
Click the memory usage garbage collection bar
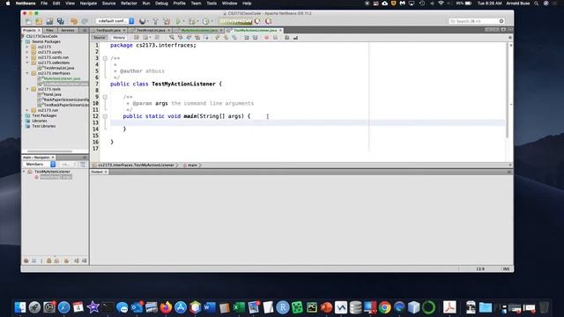235,21
